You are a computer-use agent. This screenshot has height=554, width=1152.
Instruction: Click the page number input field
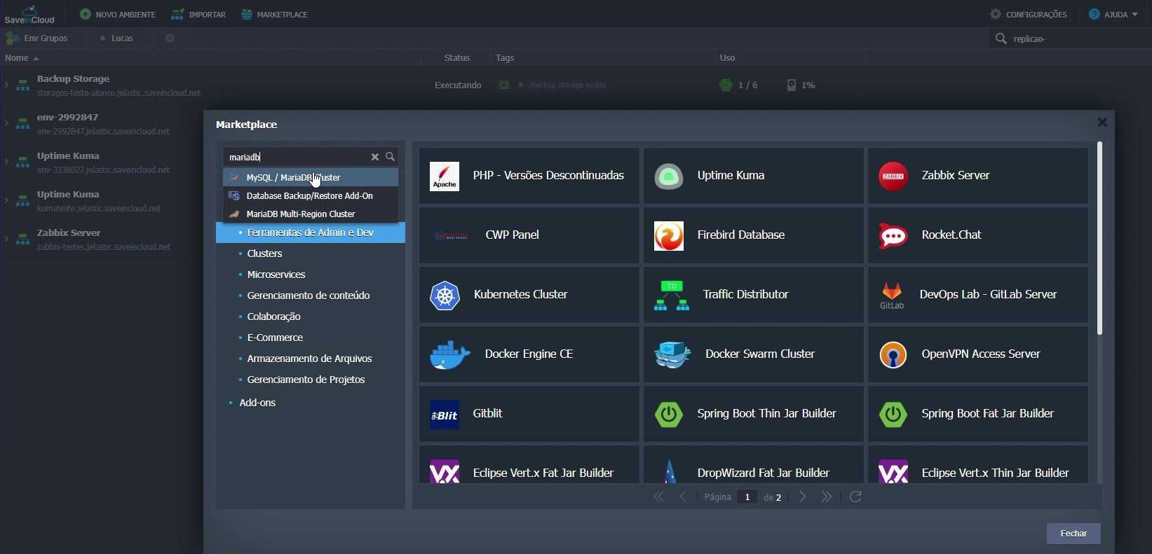[x=747, y=497]
